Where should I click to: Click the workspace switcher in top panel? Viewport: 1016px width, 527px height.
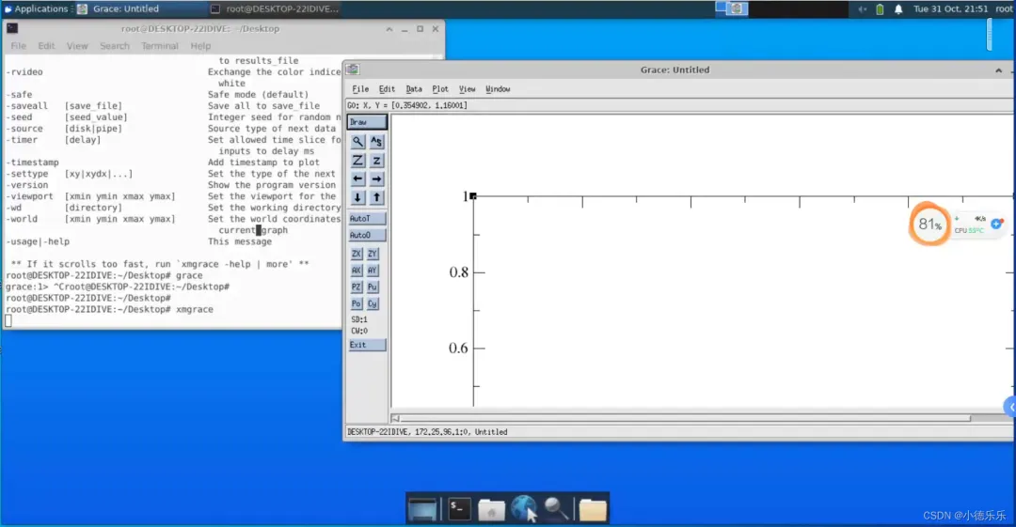point(732,8)
